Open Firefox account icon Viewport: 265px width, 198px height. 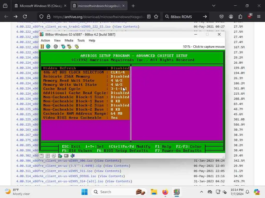pos(231,16)
